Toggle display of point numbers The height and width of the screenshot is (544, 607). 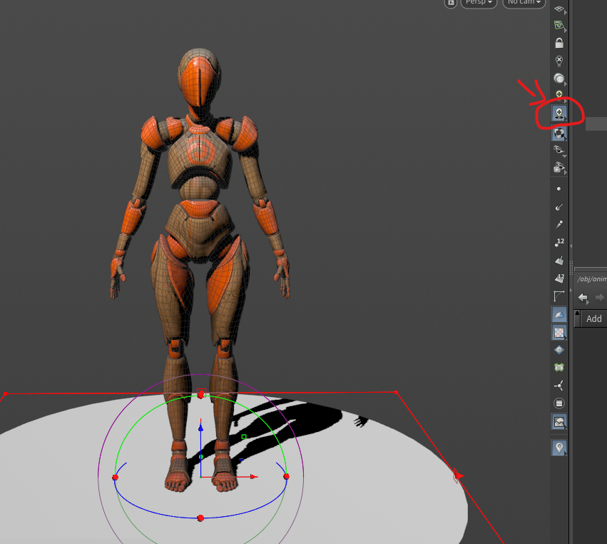click(559, 243)
